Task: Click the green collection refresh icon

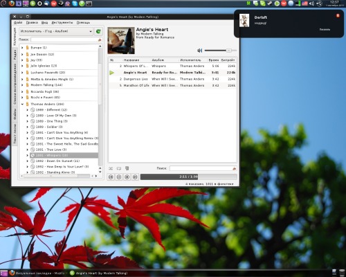Action: [98, 31]
